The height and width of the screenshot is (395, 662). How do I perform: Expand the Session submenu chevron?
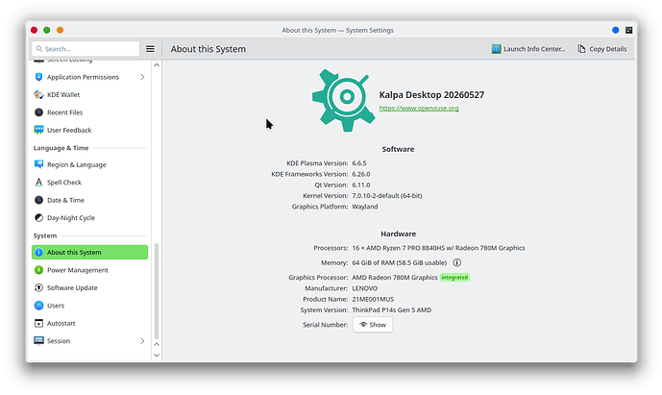coord(142,340)
